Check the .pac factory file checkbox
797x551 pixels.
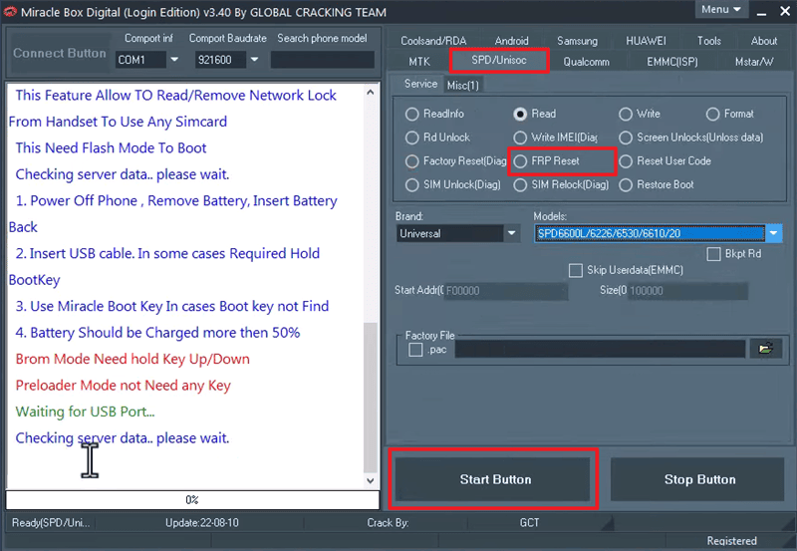point(415,350)
